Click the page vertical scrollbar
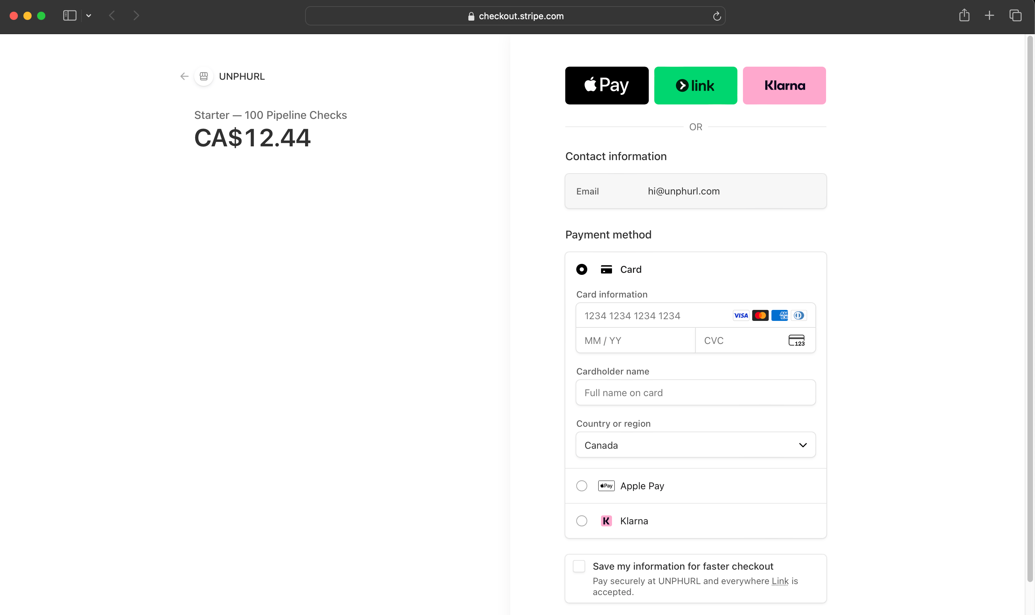The width and height of the screenshot is (1035, 615). pos(1030,309)
